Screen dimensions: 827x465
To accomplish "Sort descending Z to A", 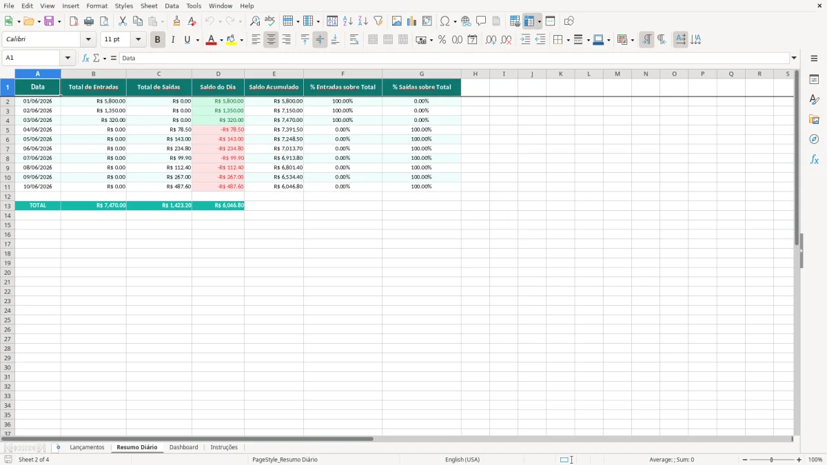I will tap(363, 21).
